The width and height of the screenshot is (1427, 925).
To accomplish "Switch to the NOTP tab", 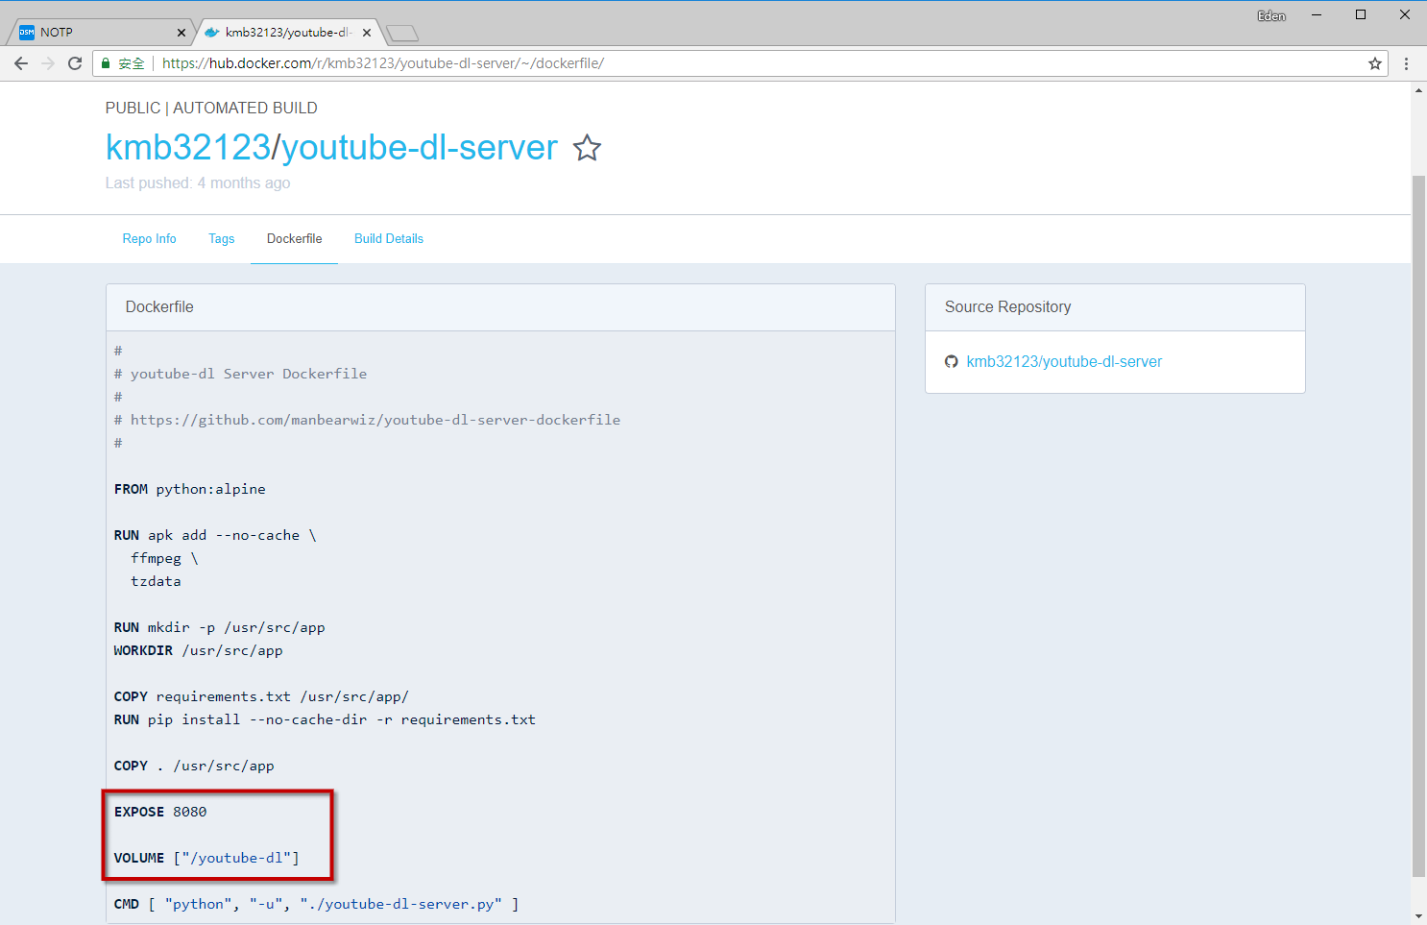I will 101,33.
